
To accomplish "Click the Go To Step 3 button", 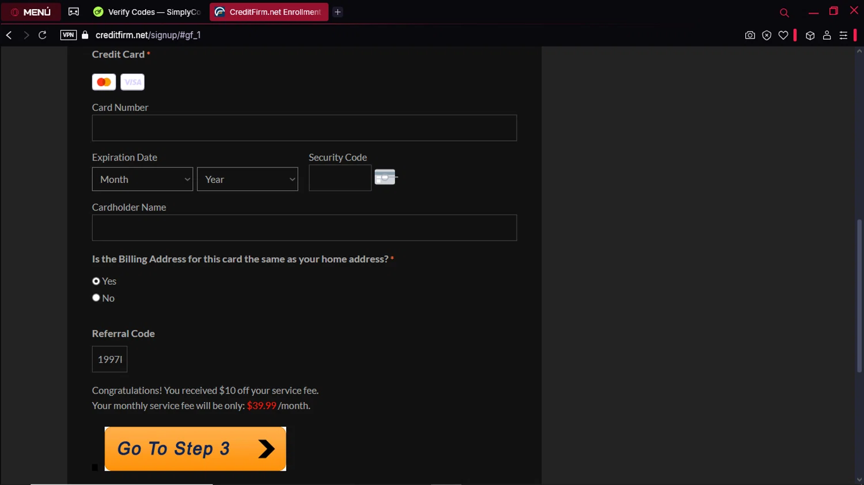I will [195, 449].
